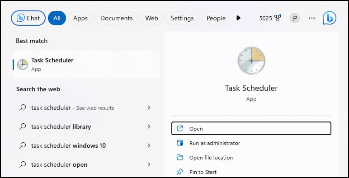Click the Open launch icon
This screenshot has width=349, height=178.
click(x=179, y=128)
